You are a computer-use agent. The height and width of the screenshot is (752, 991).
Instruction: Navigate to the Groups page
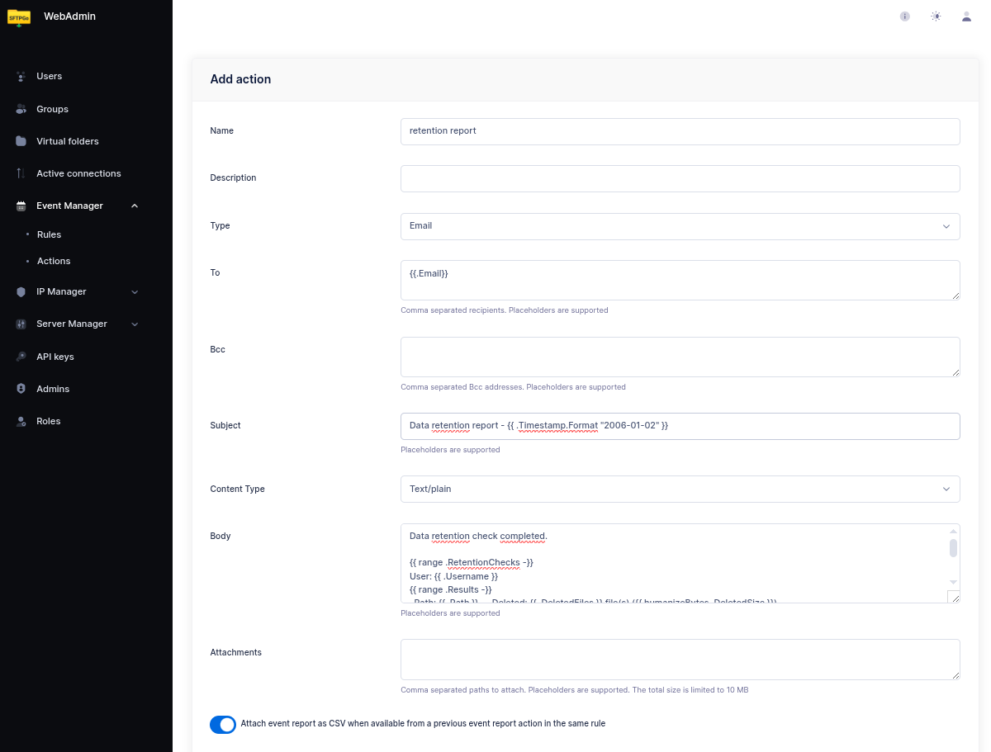(x=52, y=109)
